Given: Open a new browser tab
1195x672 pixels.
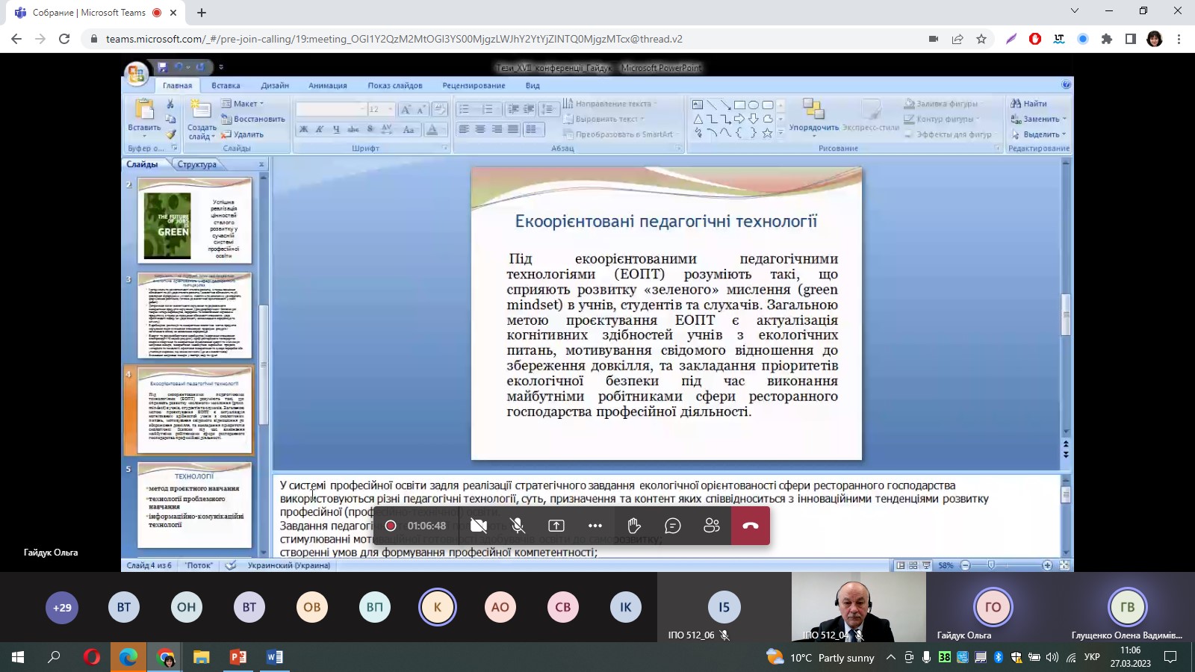Looking at the screenshot, I should coord(202,13).
